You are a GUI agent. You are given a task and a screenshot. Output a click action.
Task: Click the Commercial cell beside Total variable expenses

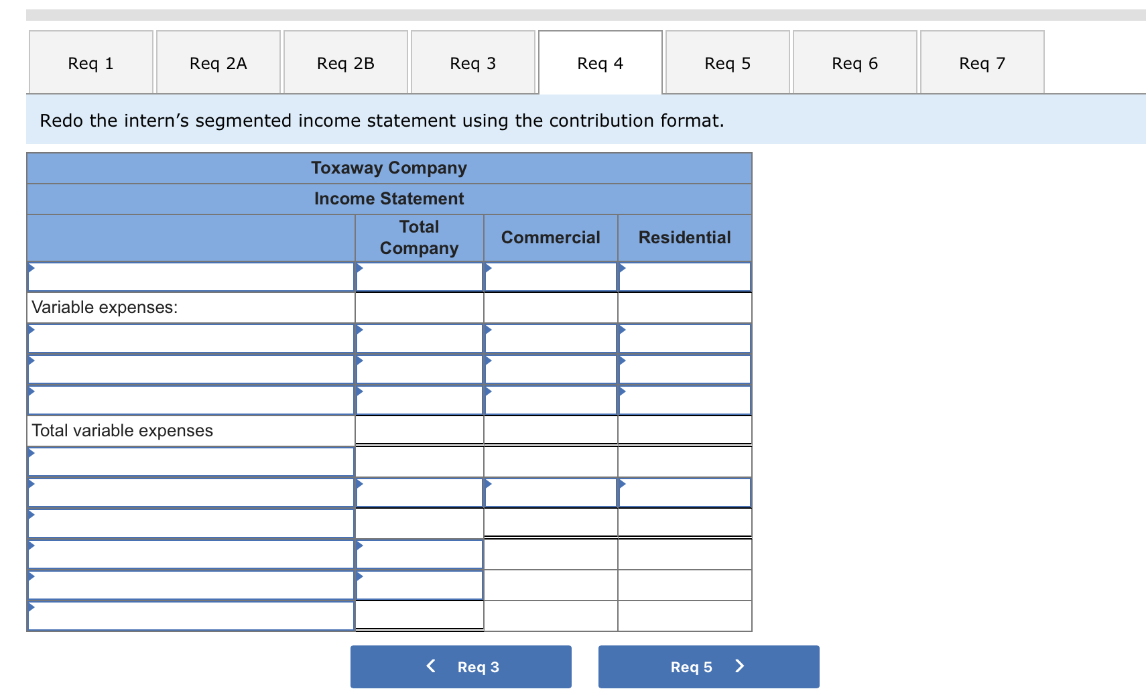[550, 430]
